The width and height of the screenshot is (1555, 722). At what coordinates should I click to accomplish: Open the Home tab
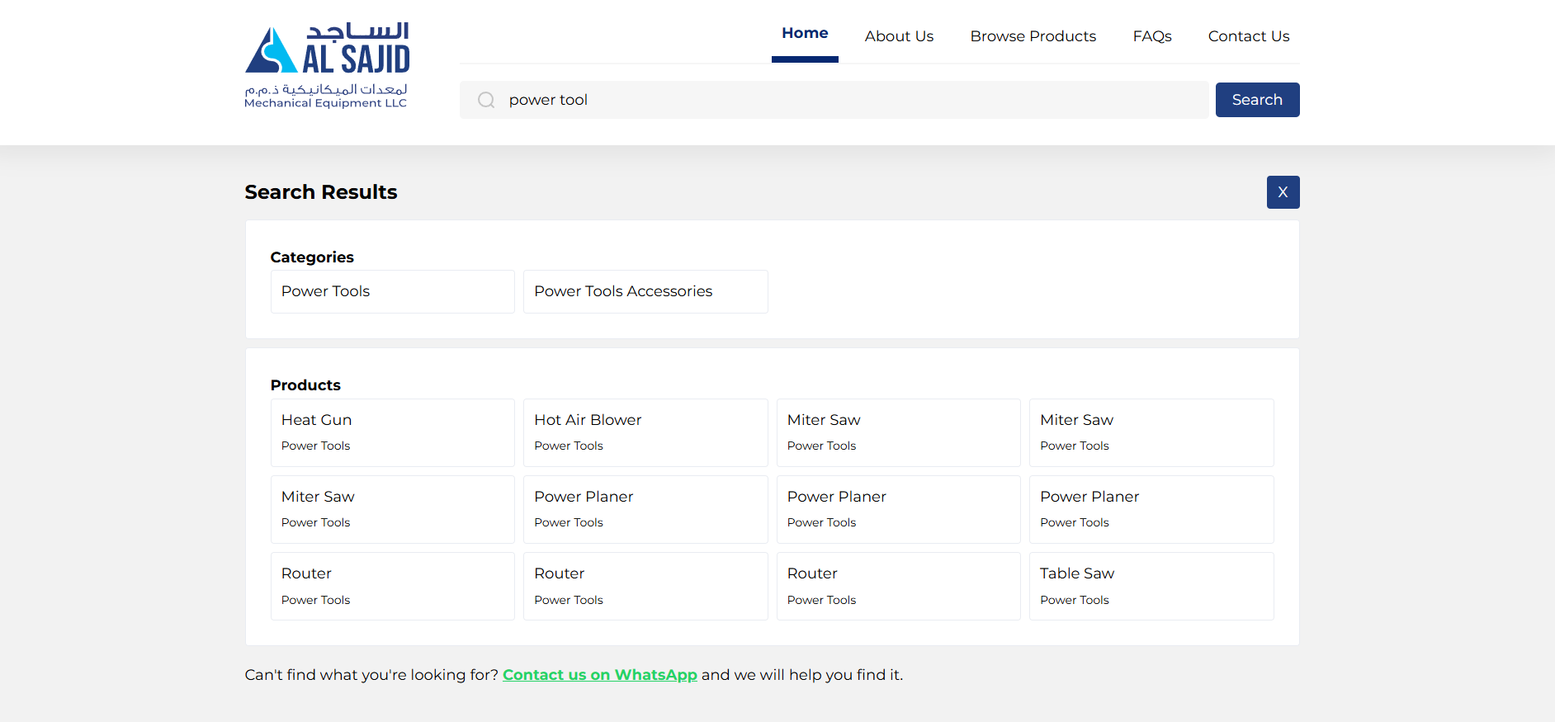[805, 34]
